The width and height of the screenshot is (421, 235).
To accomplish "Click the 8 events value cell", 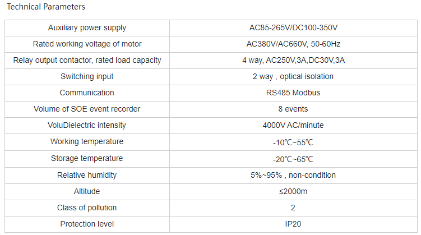I will click(x=293, y=109).
